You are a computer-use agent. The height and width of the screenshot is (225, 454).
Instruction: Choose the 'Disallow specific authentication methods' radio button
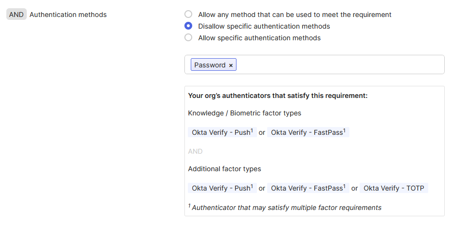pos(188,26)
